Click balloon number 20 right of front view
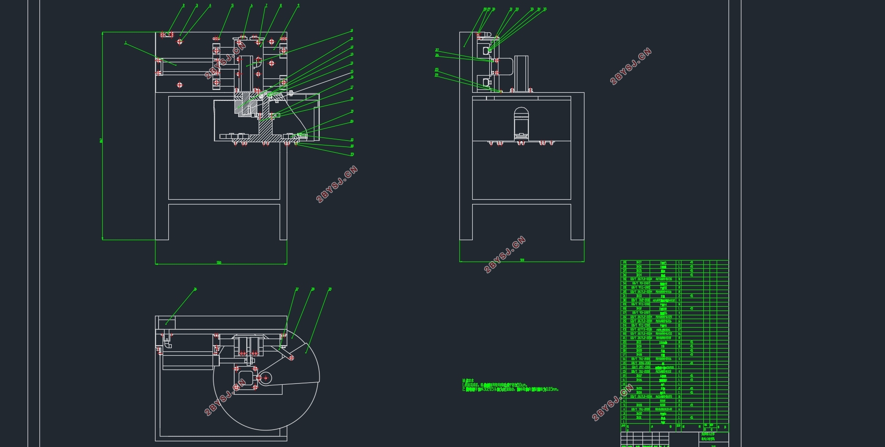 [x=352, y=121]
